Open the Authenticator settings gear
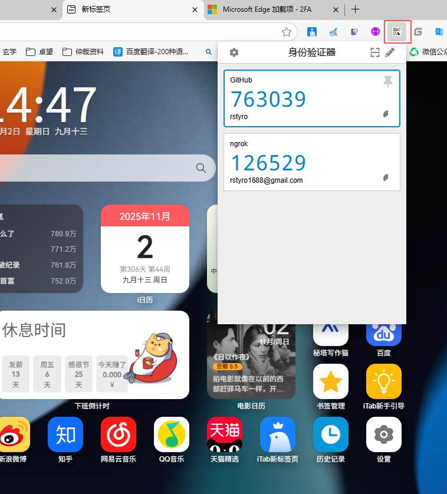 pos(234,52)
